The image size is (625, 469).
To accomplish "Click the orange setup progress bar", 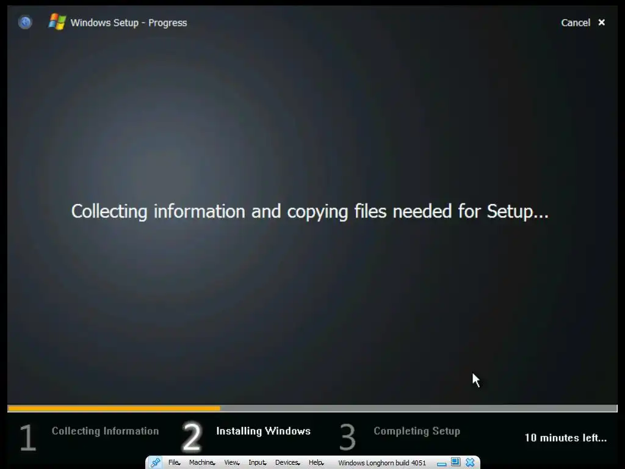I will pyautogui.click(x=114, y=409).
